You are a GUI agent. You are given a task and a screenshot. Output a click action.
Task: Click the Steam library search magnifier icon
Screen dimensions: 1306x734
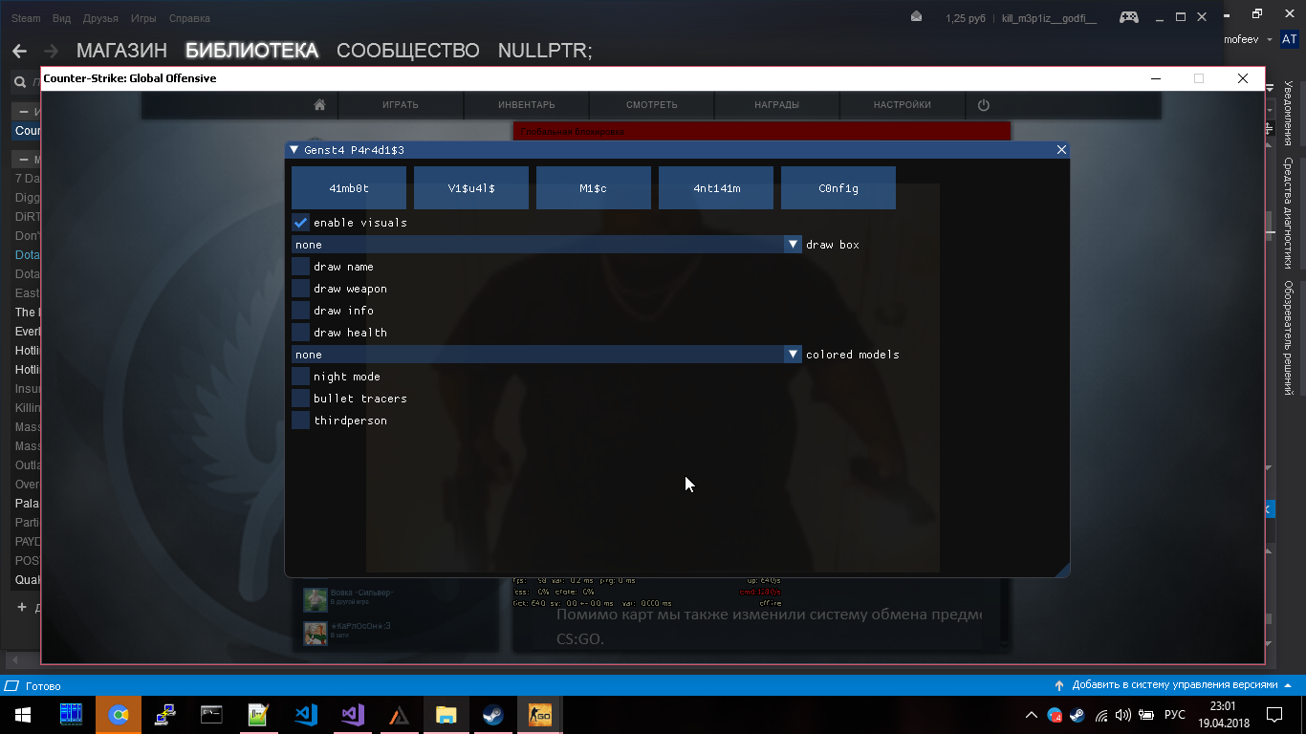tap(19, 82)
